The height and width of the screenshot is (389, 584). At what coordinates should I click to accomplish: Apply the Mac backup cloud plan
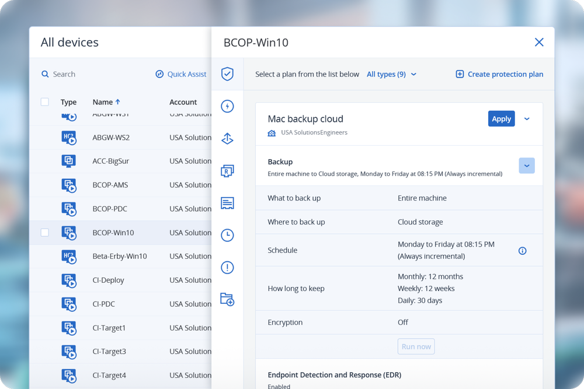point(501,119)
